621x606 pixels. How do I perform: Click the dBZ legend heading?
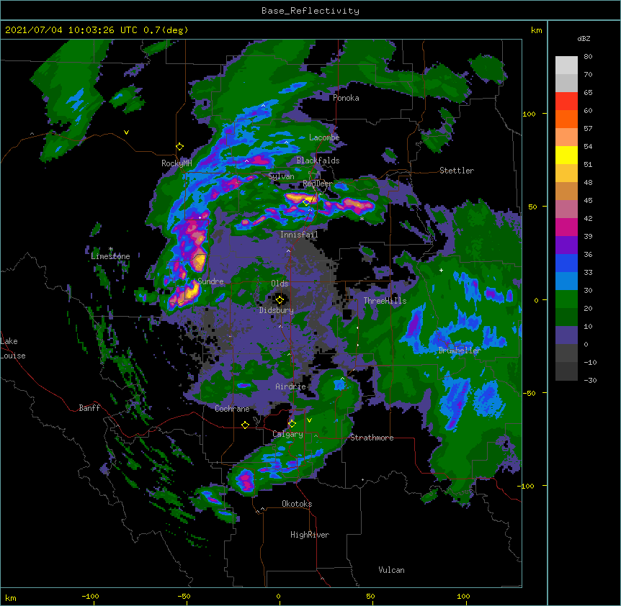click(584, 39)
